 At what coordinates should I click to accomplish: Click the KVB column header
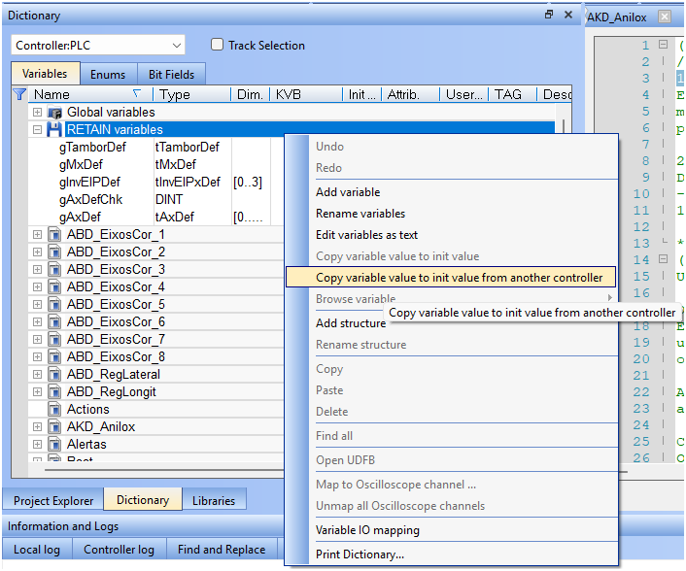click(x=306, y=94)
